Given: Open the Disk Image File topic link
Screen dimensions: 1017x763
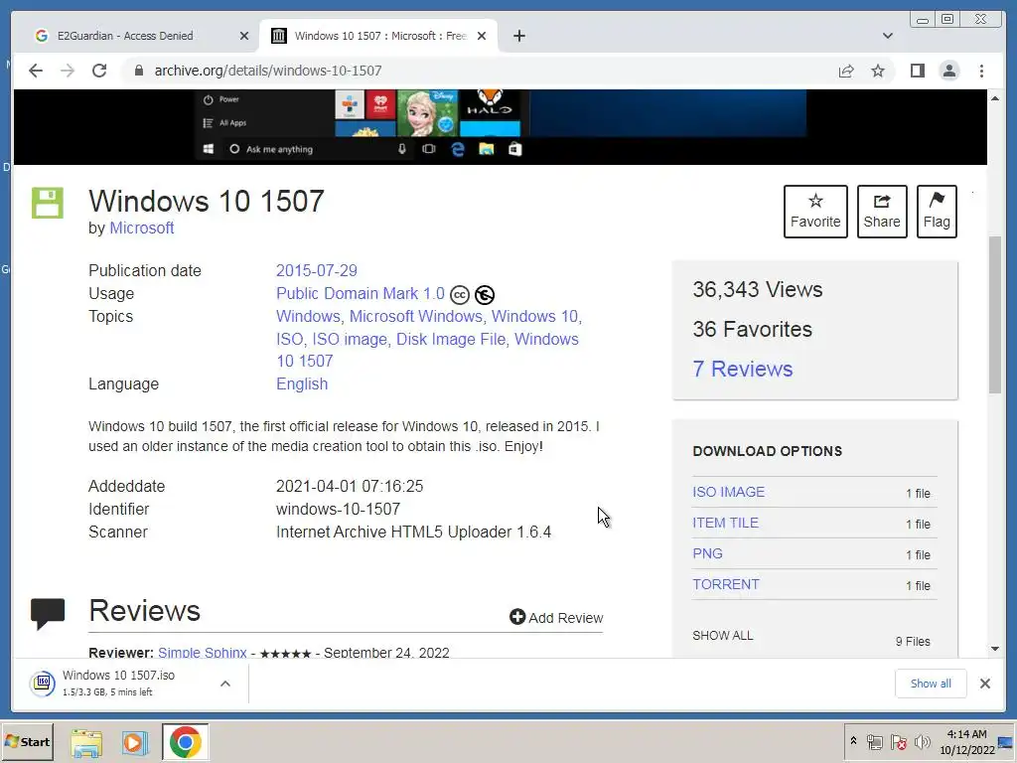Looking at the screenshot, I should click(x=451, y=340).
